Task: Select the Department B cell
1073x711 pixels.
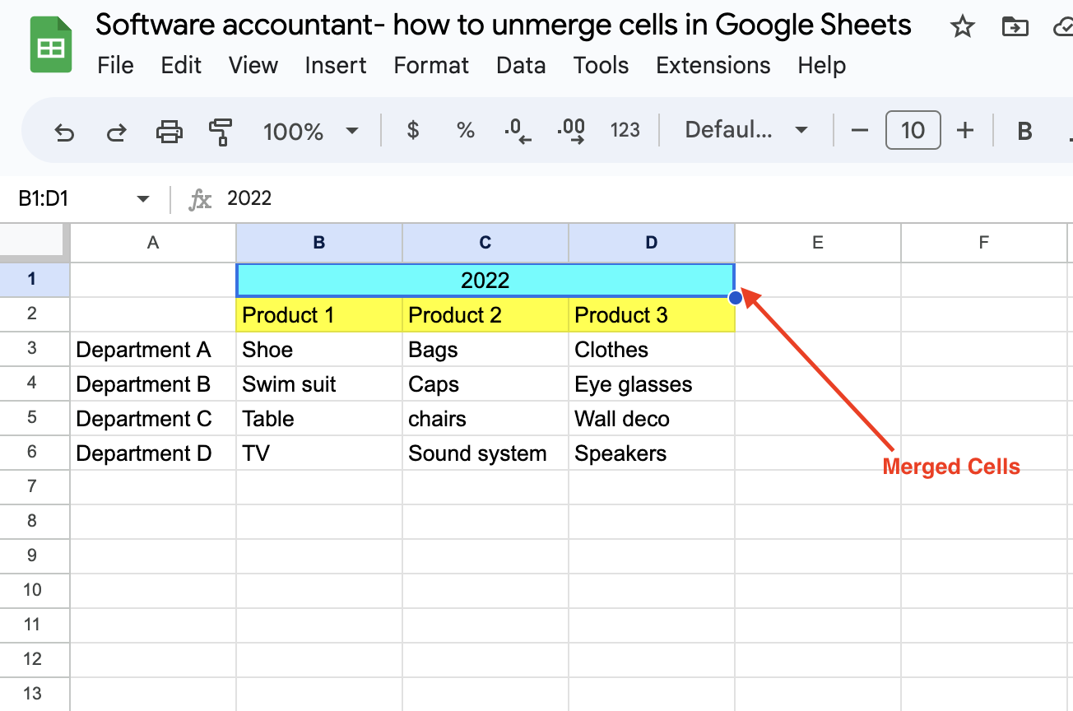Action: tap(153, 383)
